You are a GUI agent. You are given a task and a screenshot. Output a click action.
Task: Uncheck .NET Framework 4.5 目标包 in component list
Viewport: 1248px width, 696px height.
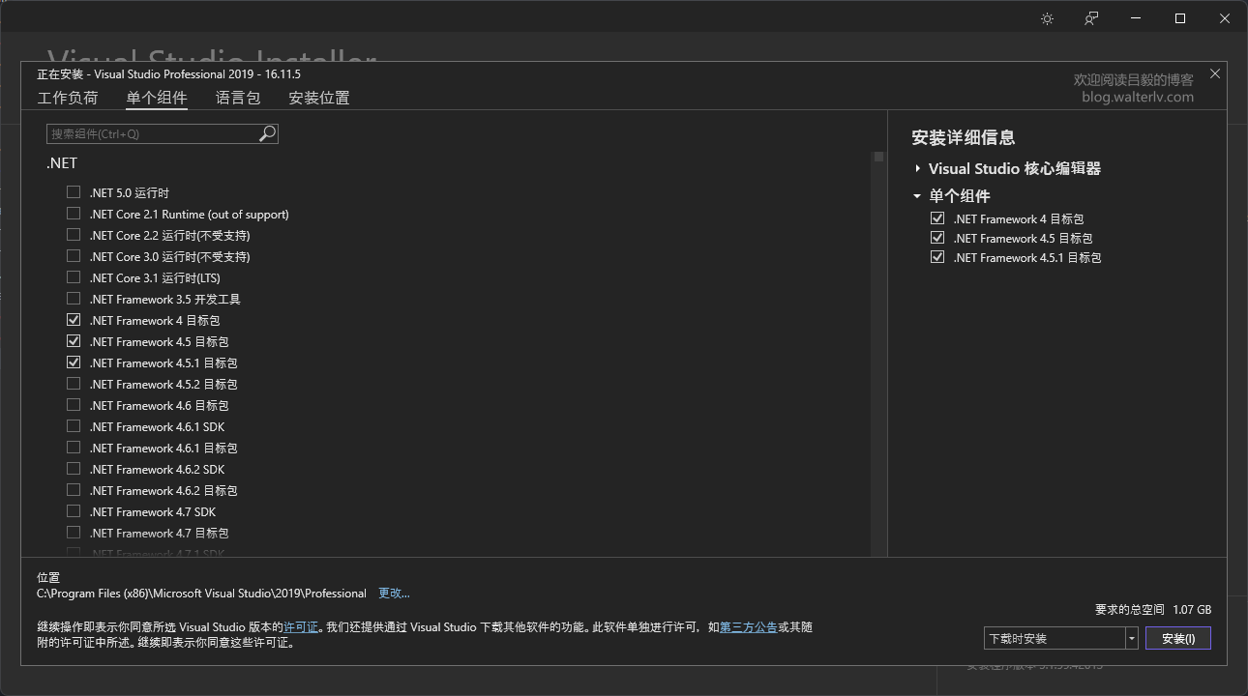click(x=74, y=341)
